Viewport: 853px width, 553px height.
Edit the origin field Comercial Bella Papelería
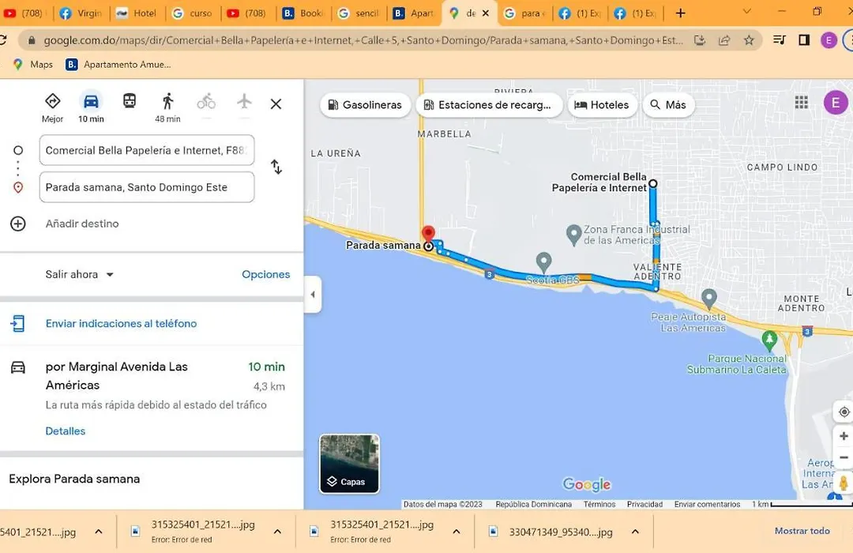[x=147, y=150]
